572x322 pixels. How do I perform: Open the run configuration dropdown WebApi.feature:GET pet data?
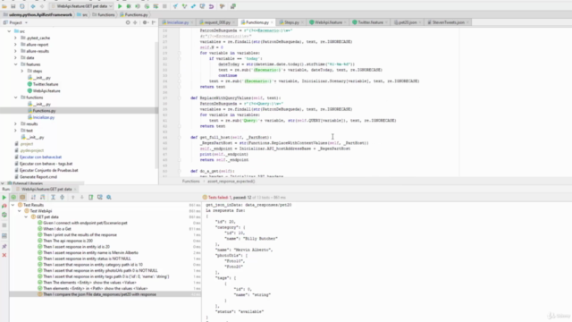pos(82,6)
